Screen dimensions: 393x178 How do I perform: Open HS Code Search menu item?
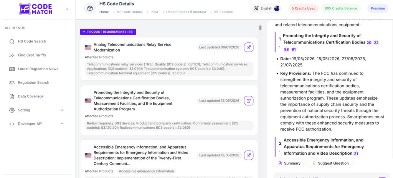pyautogui.click(x=32, y=41)
